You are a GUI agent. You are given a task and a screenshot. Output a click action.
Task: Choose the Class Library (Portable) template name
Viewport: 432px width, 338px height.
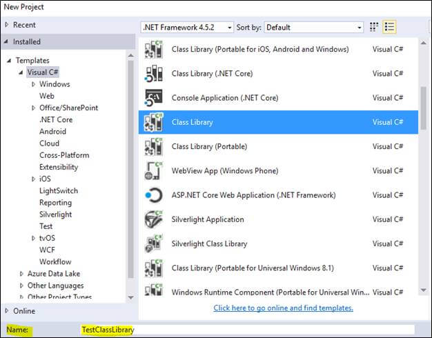209,146
